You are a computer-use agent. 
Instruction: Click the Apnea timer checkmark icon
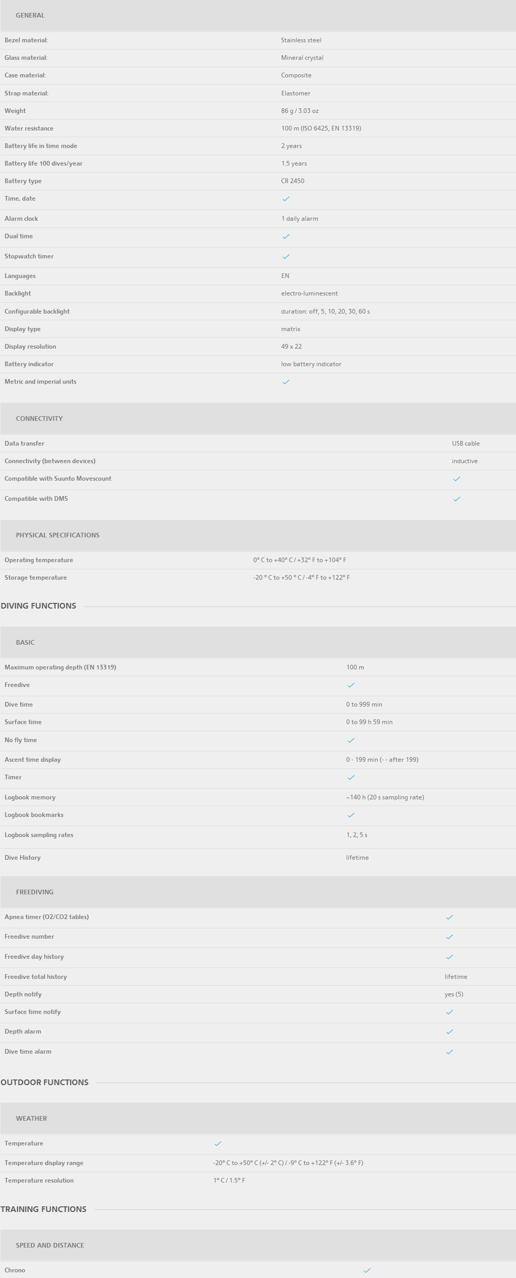point(449,917)
